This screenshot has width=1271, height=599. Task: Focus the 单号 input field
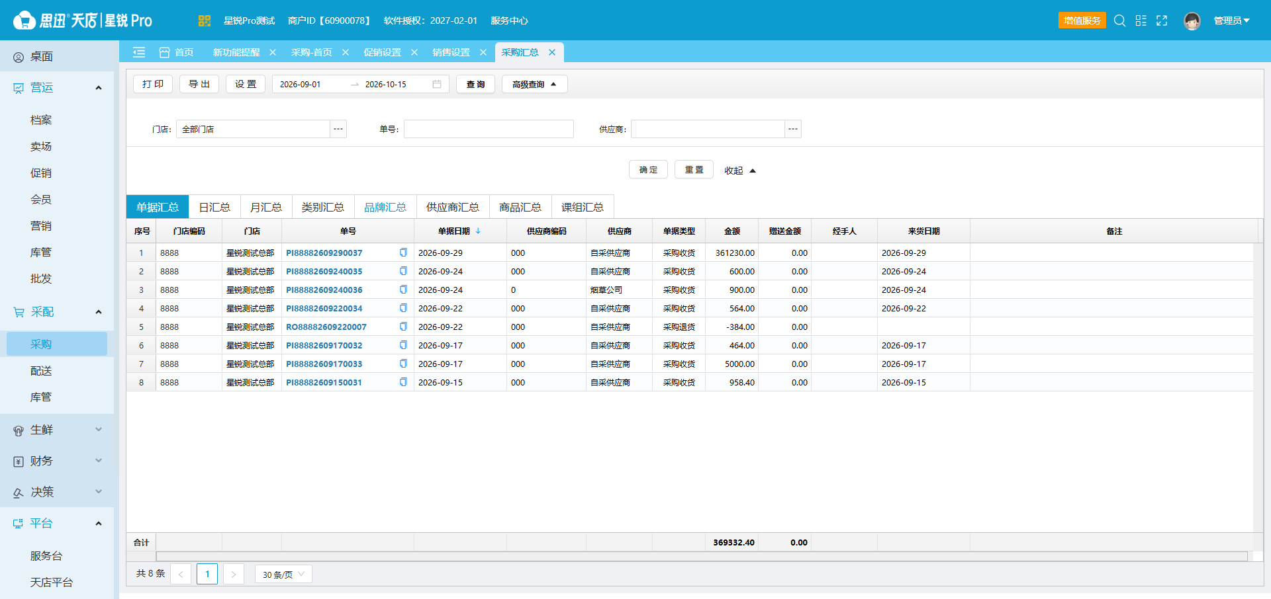click(x=489, y=129)
